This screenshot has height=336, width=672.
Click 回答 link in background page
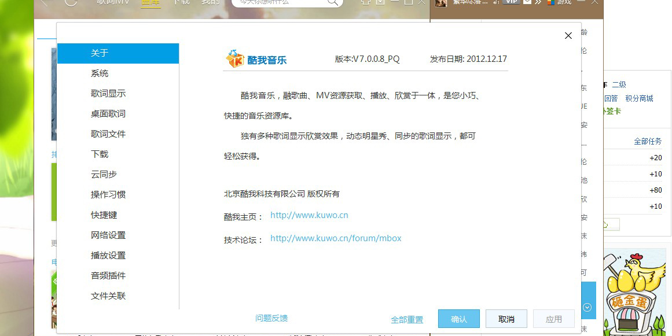coord(611,98)
